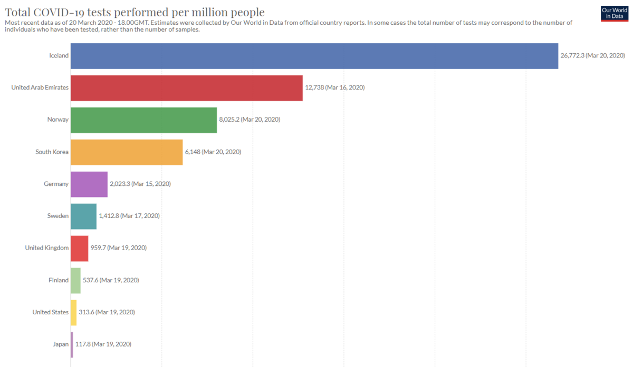
Task: Click the orange South Korea bar
Action: point(127,152)
